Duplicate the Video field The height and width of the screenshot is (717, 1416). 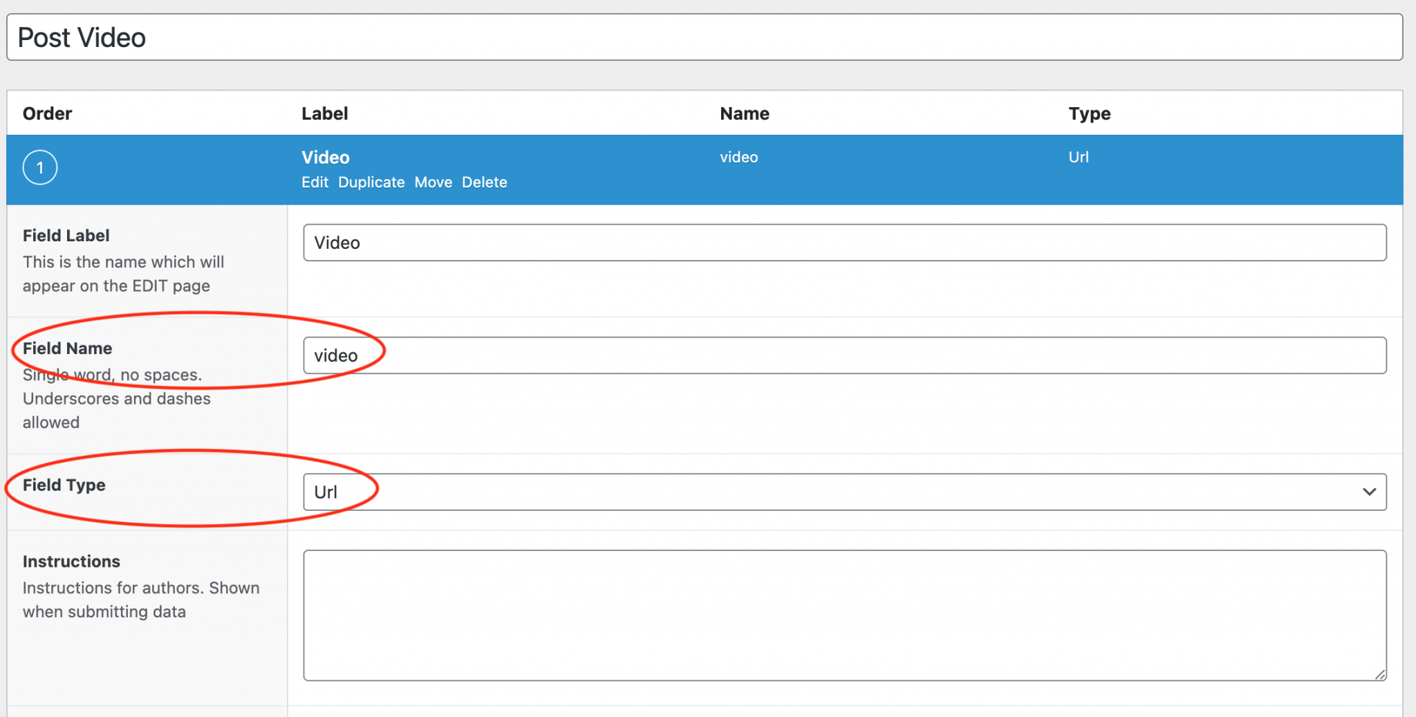click(371, 182)
